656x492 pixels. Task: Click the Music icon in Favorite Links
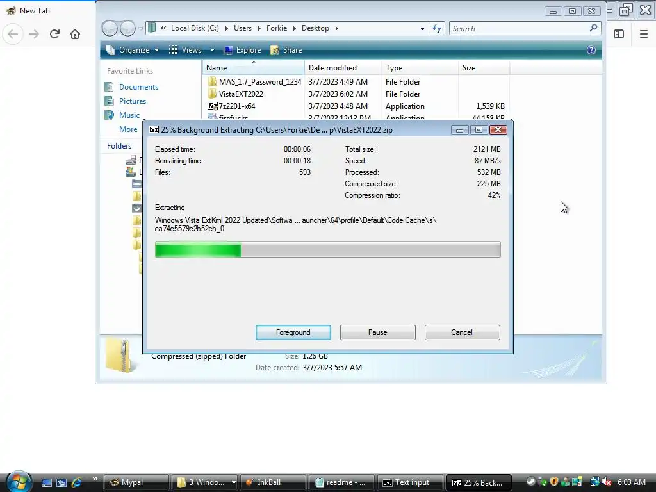[109, 115]
